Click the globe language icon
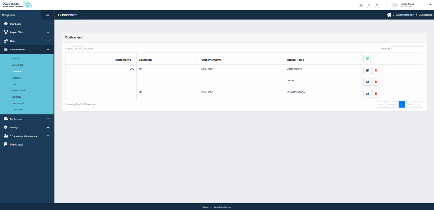The image size is (434, 210). coord(361,5)
